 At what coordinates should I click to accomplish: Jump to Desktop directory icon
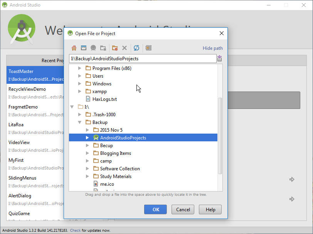(84, 48)
